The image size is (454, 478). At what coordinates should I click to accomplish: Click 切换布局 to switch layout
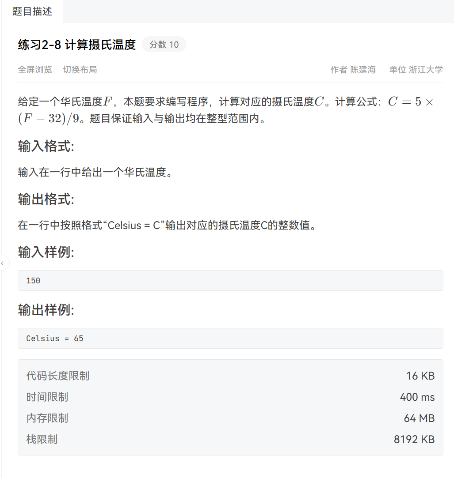[x=80, y=70]
